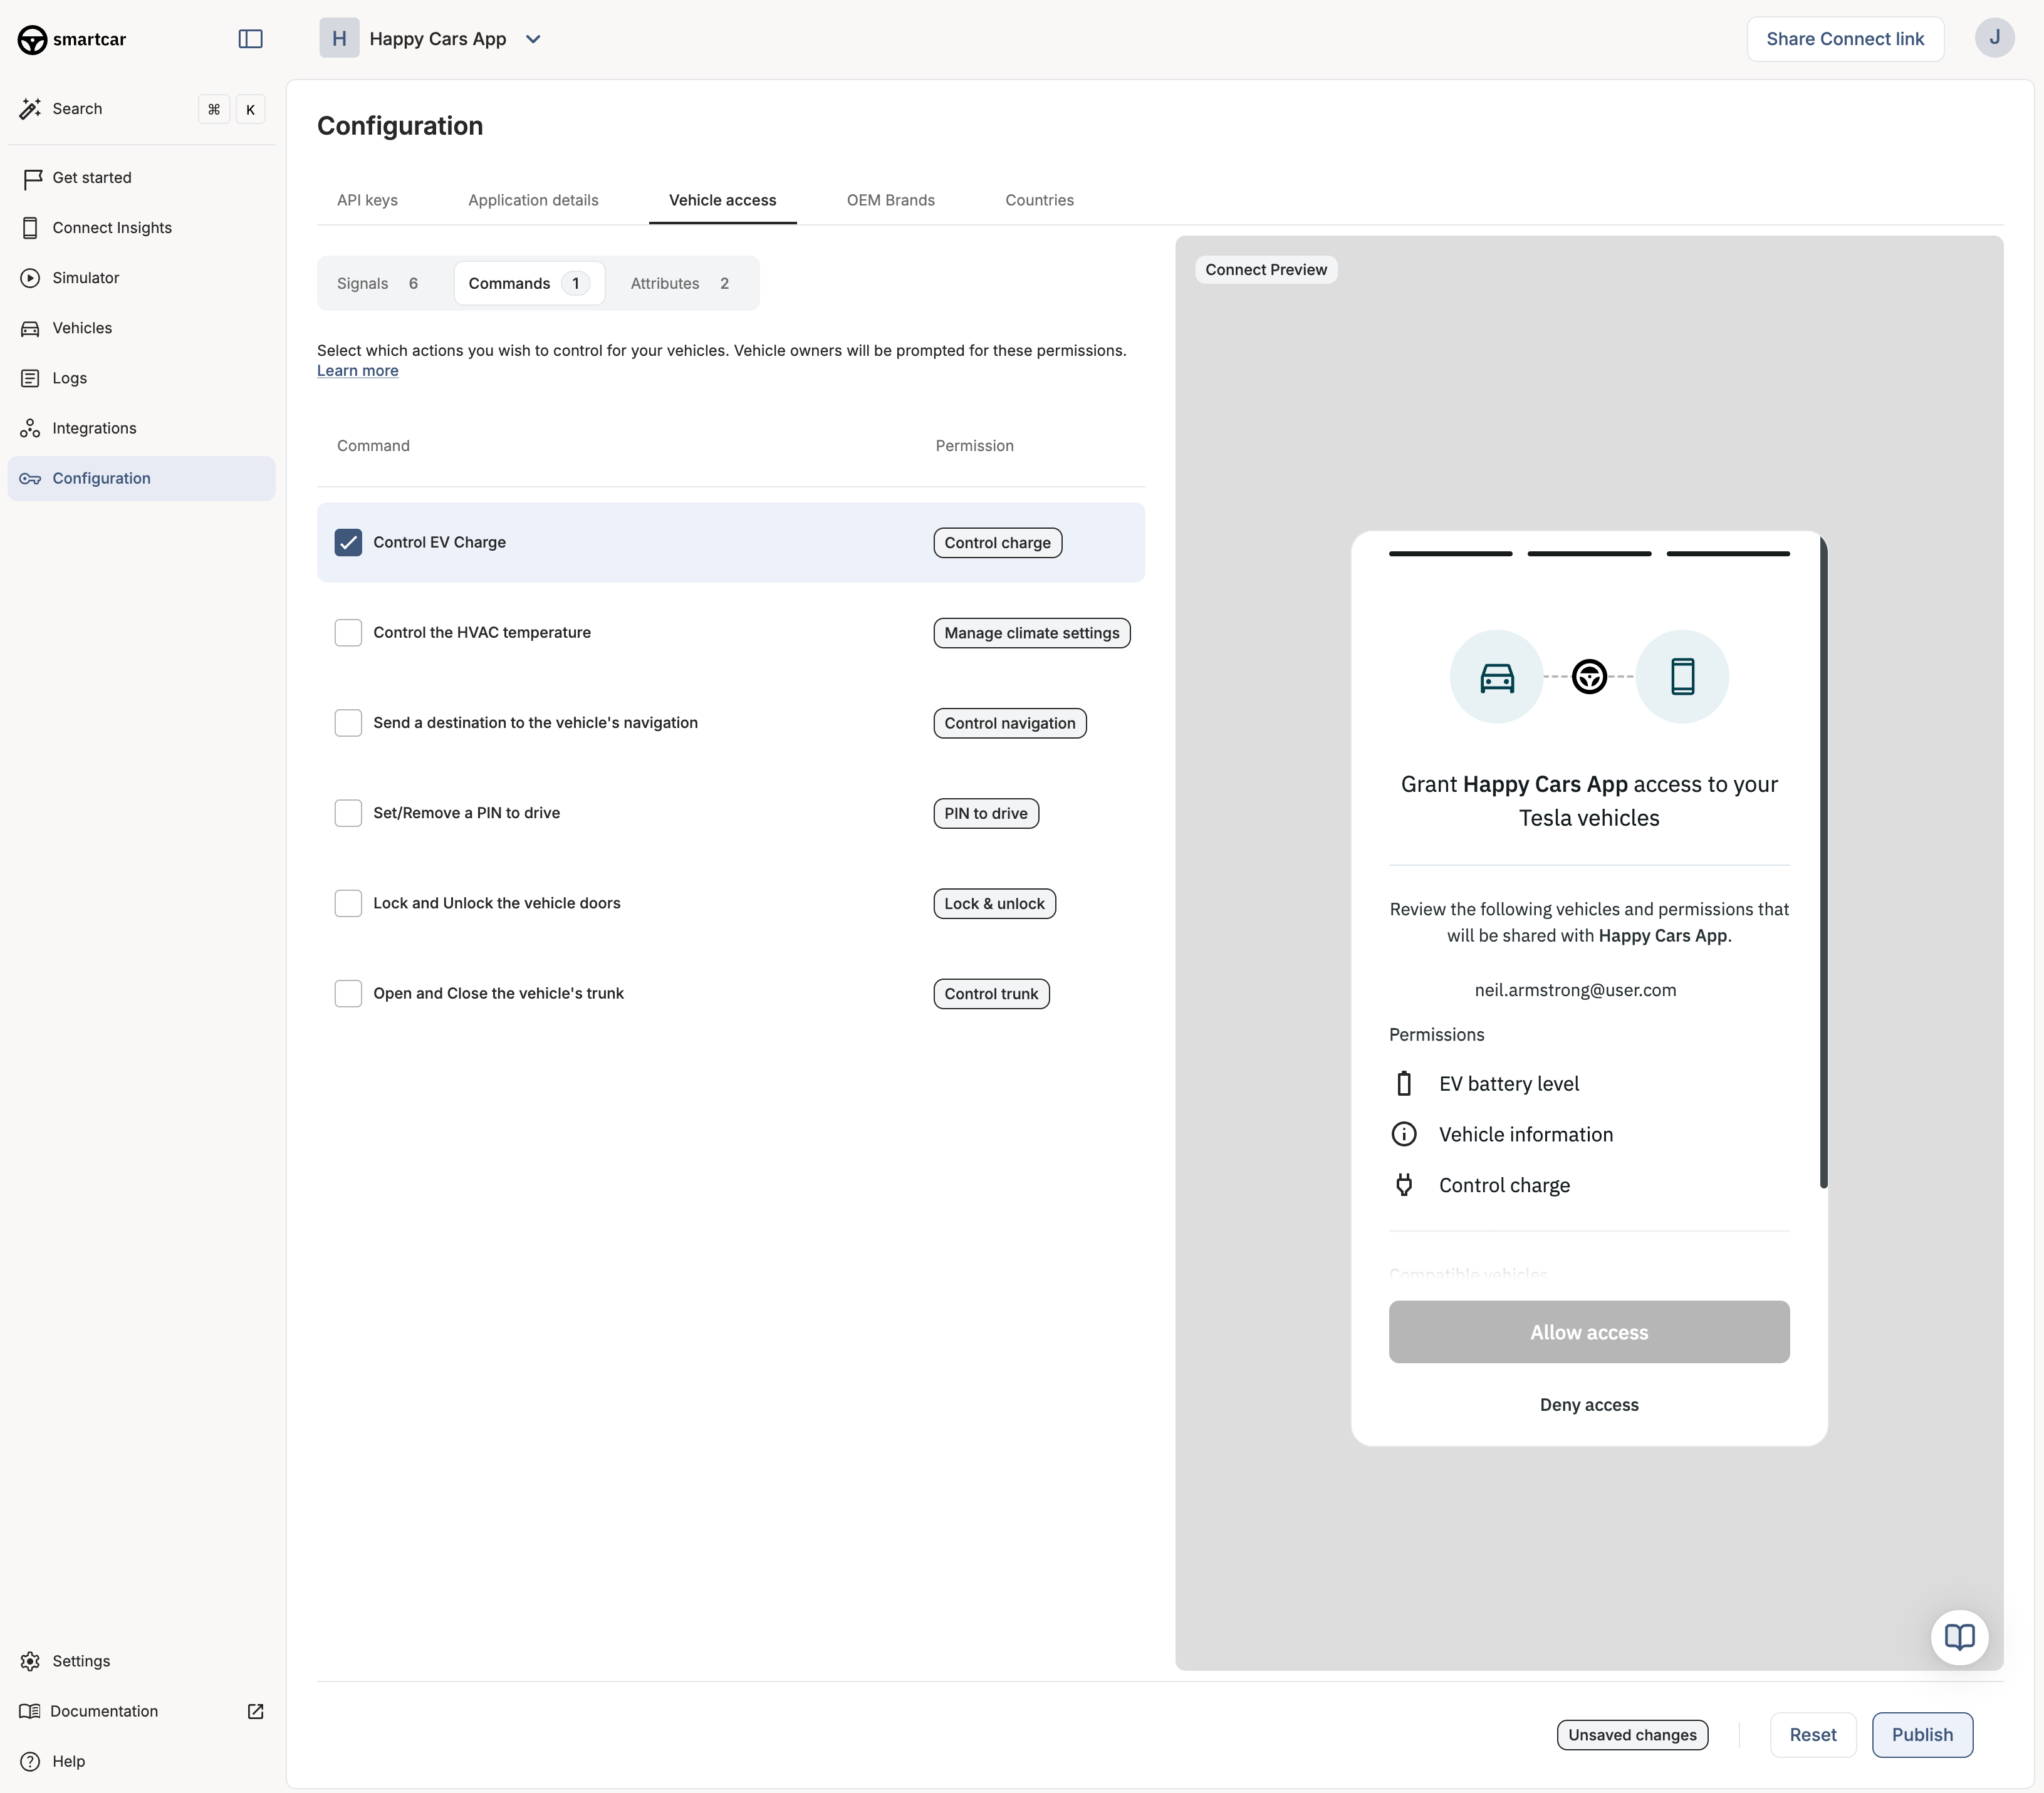2044x1793 pixels.
Task: Click the K shortcut key badge
Action: [x=250, y=109]
